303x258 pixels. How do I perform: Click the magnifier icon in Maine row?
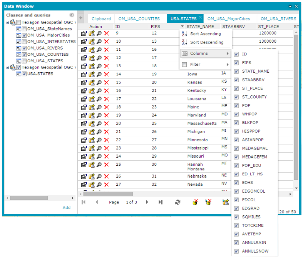99,107
